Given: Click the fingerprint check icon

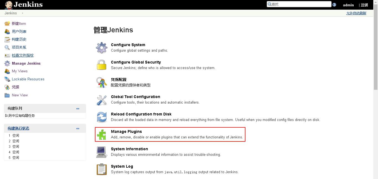Looking at the screenshot, I should click(x=7, y=55).
